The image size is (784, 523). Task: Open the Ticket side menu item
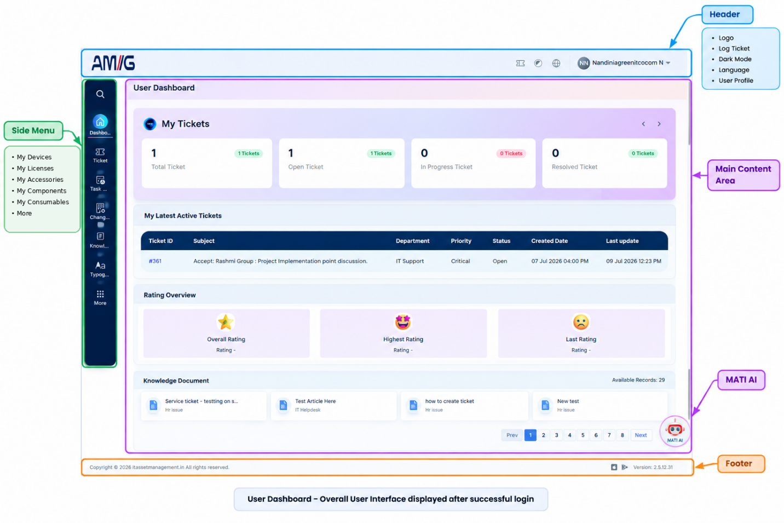point(100,155)
